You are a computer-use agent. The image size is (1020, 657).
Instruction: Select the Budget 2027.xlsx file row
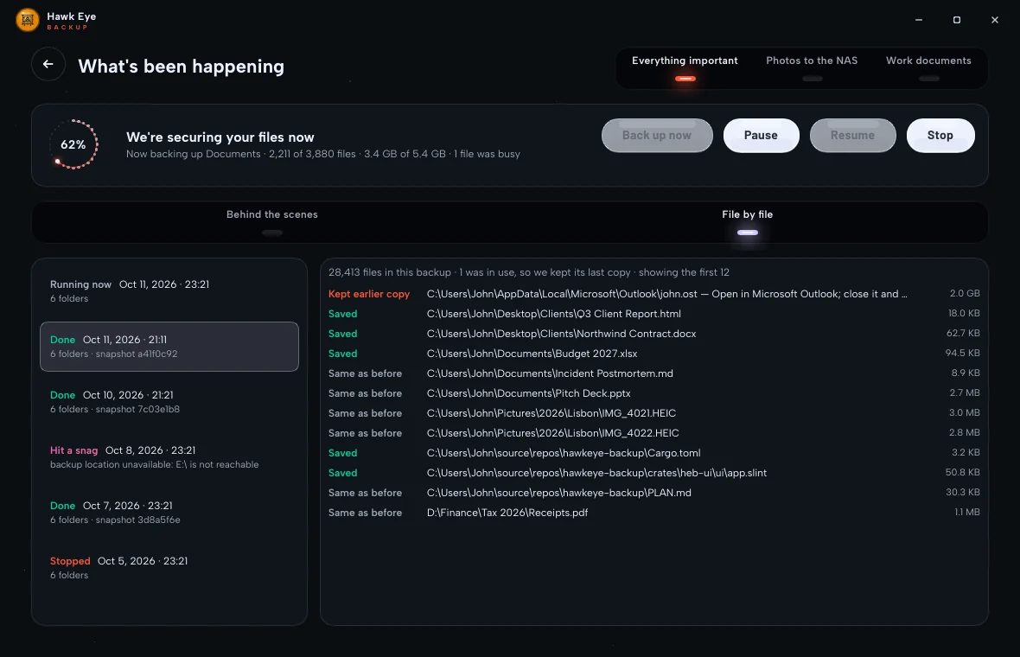click(x=653, y=354)
